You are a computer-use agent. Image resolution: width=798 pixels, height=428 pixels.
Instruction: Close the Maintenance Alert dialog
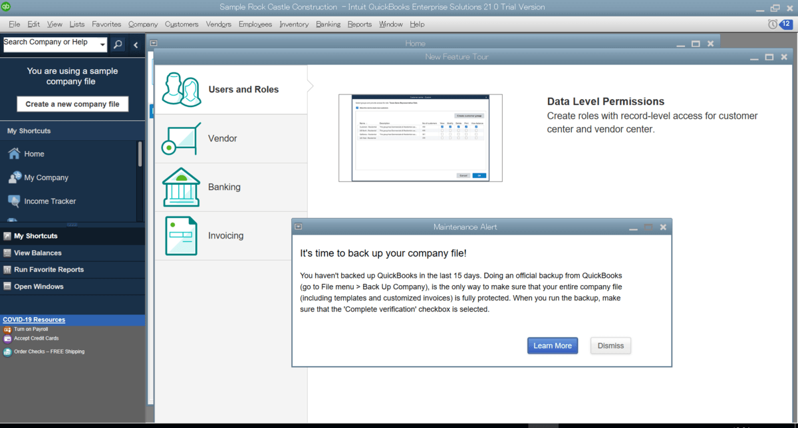point(663,227)
